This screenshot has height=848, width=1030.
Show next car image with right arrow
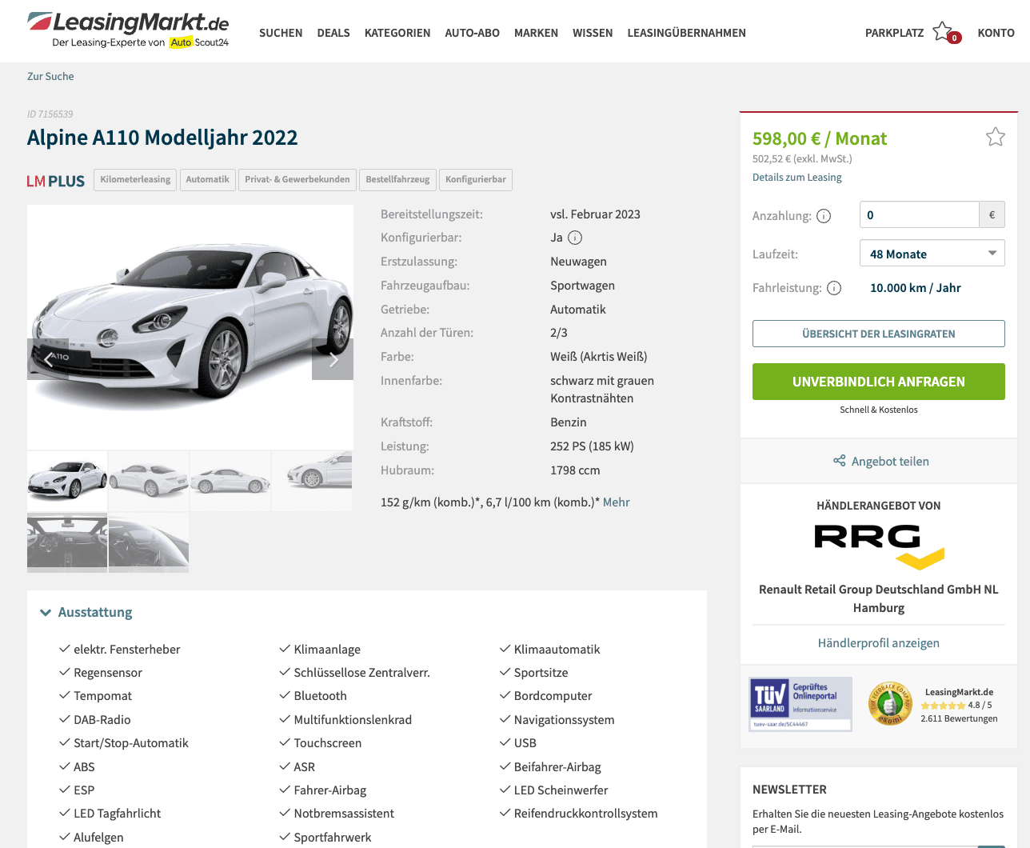[x=333, y=359]
